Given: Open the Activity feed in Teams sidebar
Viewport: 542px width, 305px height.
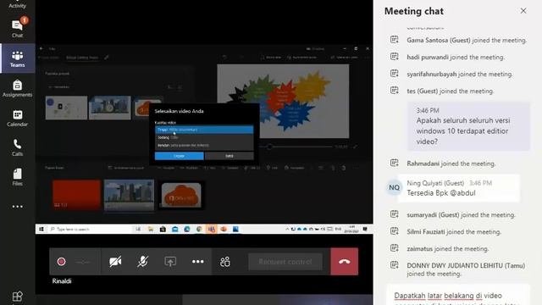Looking at the screenshot, I should [x=17, y=5].
